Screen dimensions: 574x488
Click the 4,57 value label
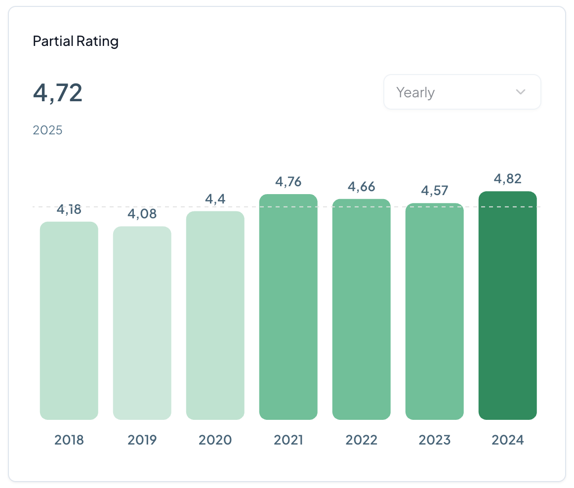click(435, 191)
